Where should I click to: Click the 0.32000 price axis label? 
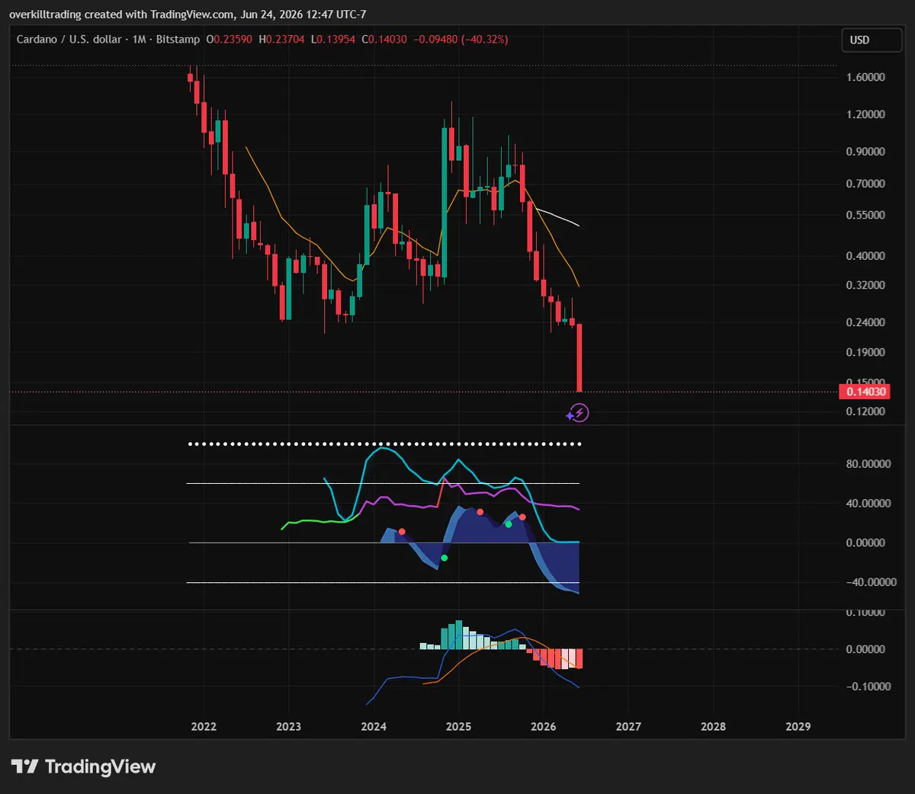(x=865, y=285)
